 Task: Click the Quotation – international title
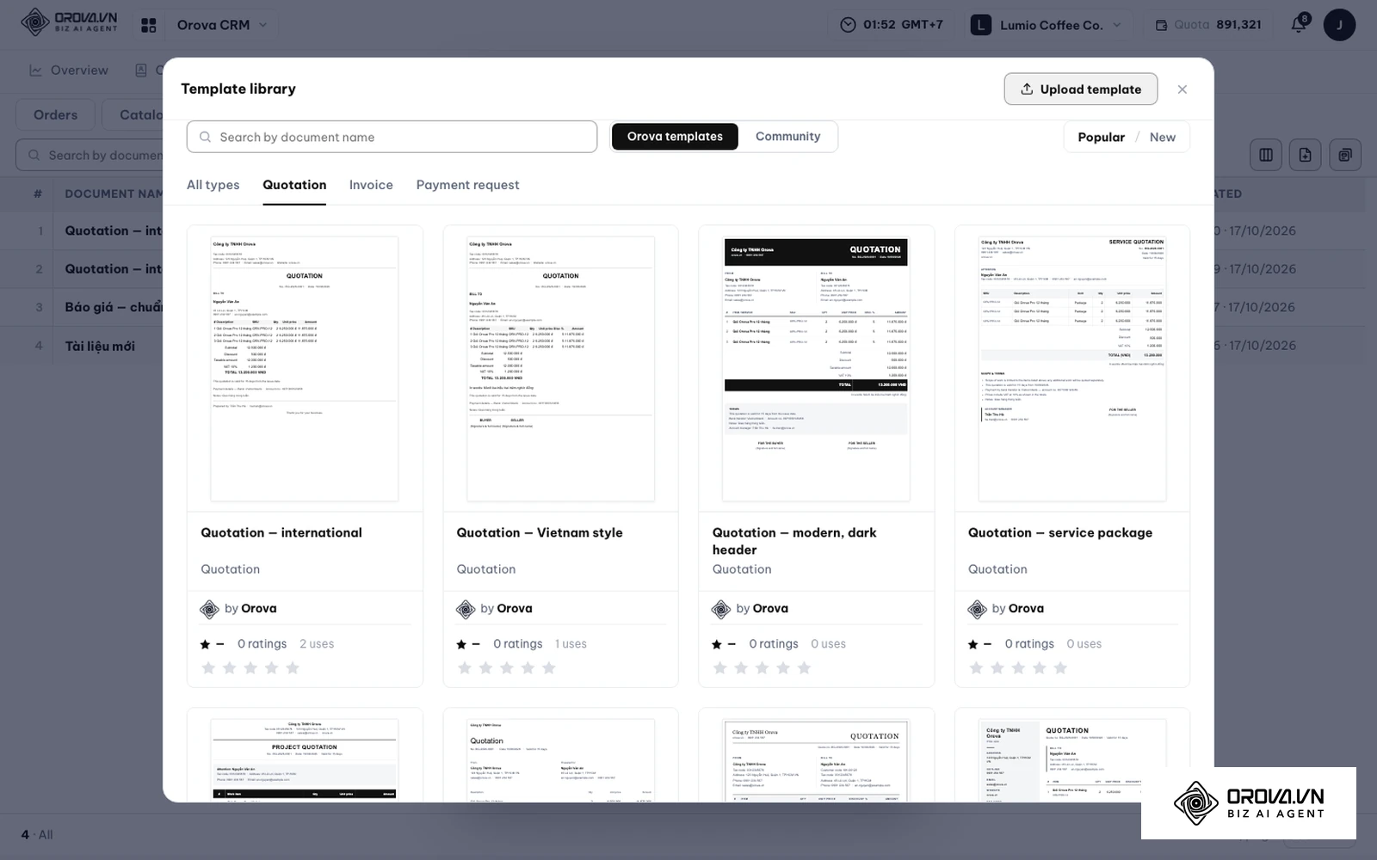pos(281,532)
